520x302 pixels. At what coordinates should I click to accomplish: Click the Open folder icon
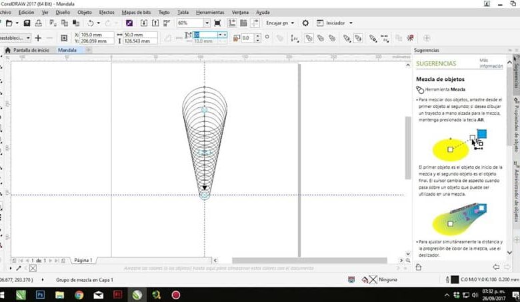9,23
